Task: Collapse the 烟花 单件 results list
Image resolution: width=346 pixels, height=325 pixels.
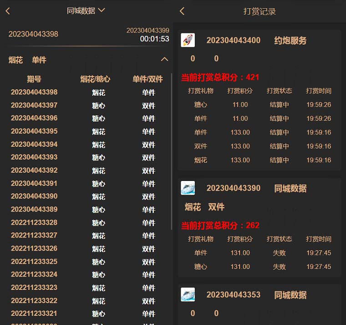Action: (x=164, y=60)
